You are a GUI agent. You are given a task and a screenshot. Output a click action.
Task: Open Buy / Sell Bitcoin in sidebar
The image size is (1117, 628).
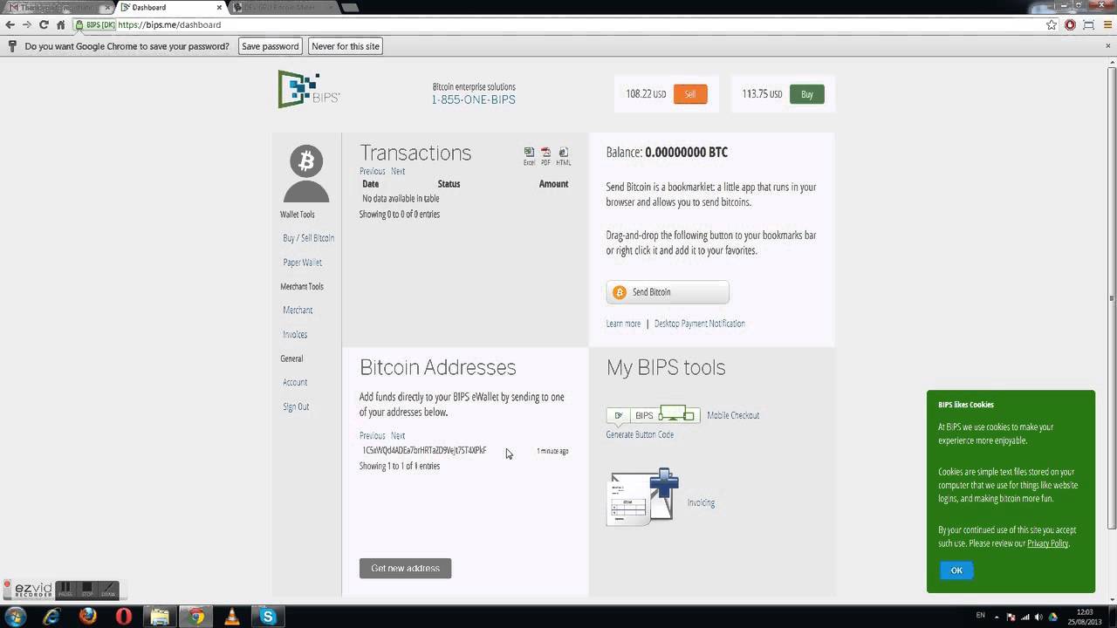click(308, 238)
